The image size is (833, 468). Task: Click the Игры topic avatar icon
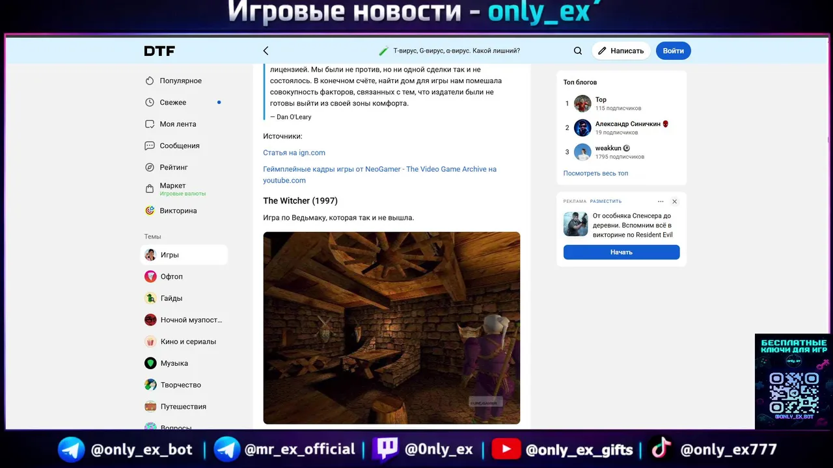click(x=150, y=255)
